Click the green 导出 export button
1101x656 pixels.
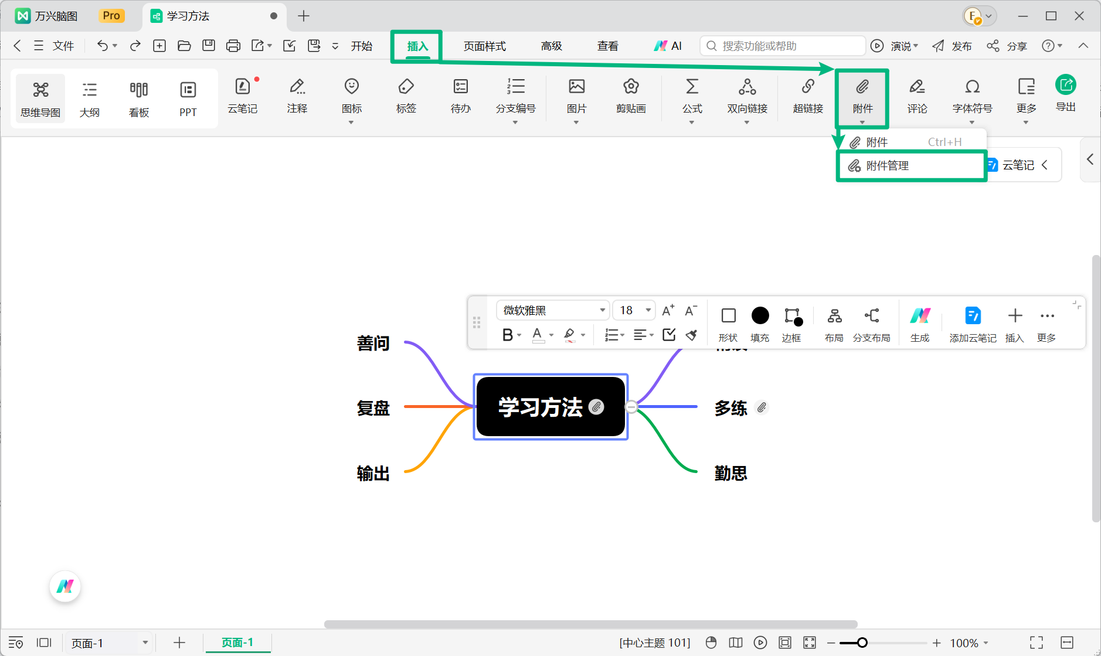1066,93
